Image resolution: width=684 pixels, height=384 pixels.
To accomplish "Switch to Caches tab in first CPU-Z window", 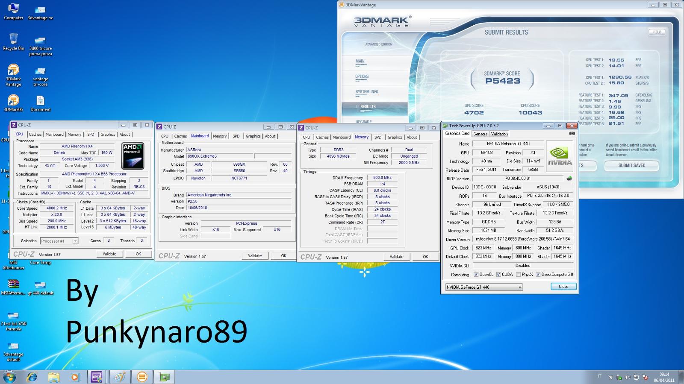I will point(35,134).
